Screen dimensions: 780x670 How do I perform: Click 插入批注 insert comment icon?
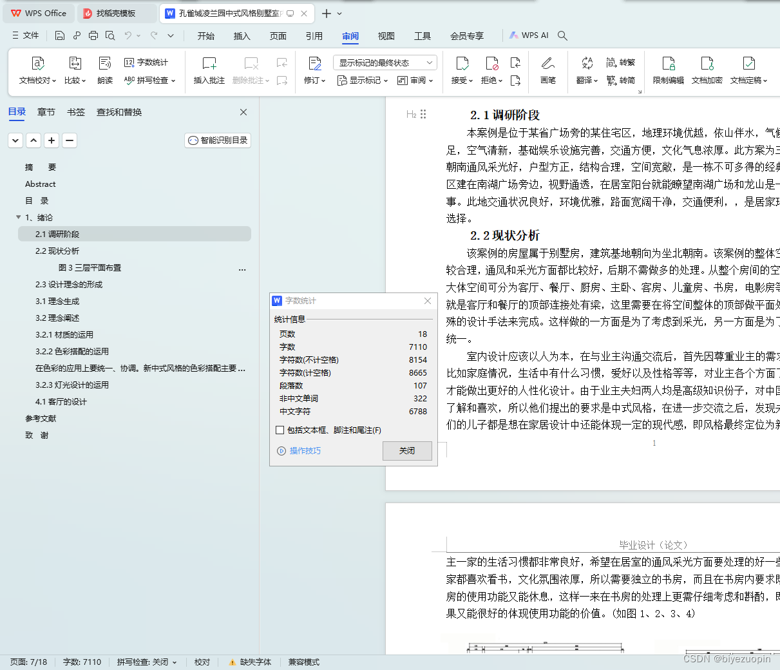[x=209, y=63]
